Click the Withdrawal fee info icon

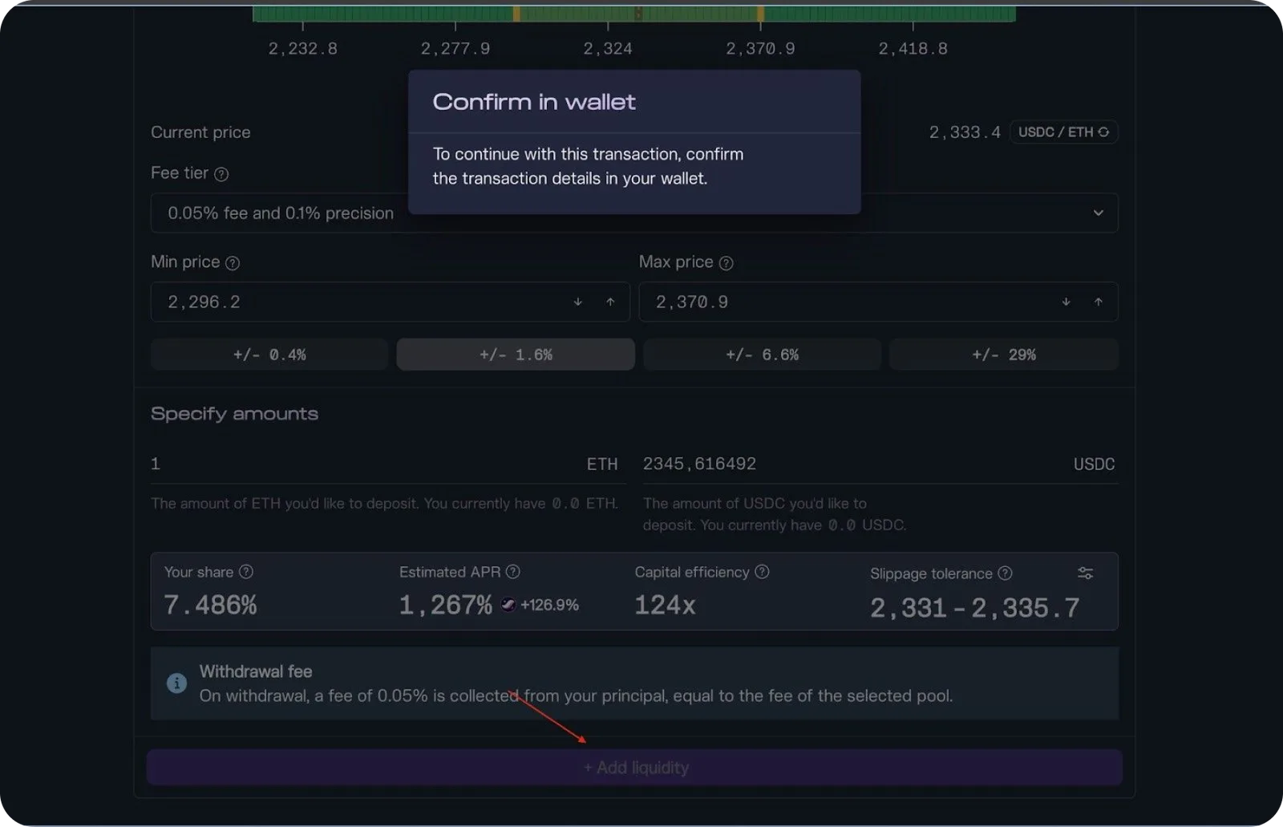pyautogui.click(x=176, y=683)
